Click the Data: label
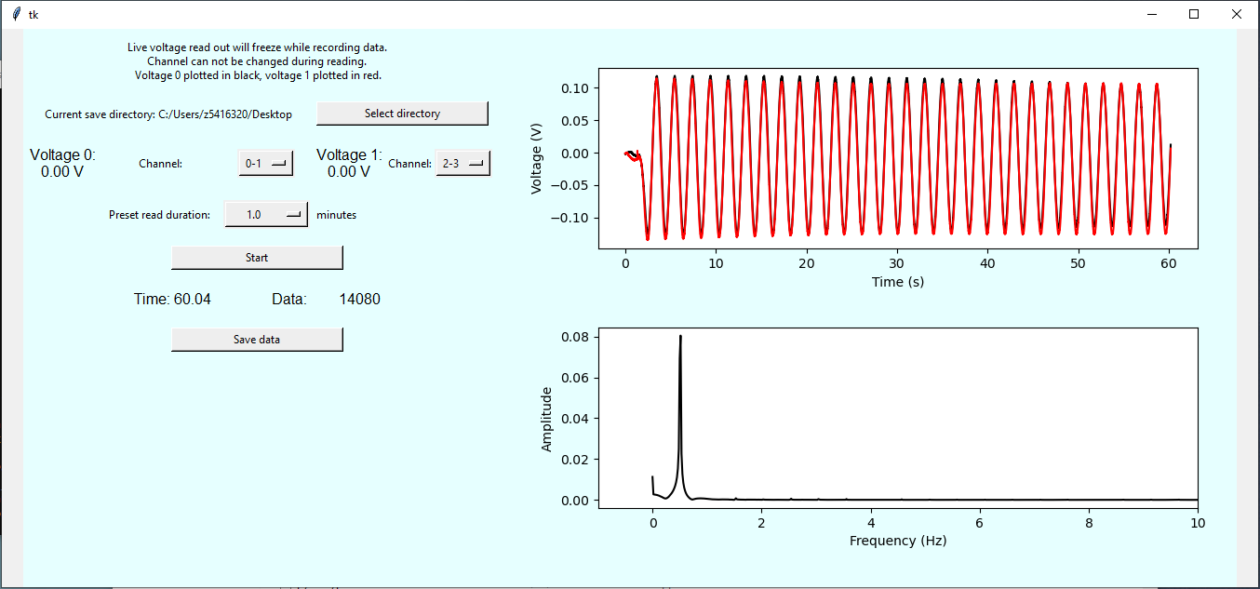The height and width of the screenshot is (589, 1260). (289, 299)
